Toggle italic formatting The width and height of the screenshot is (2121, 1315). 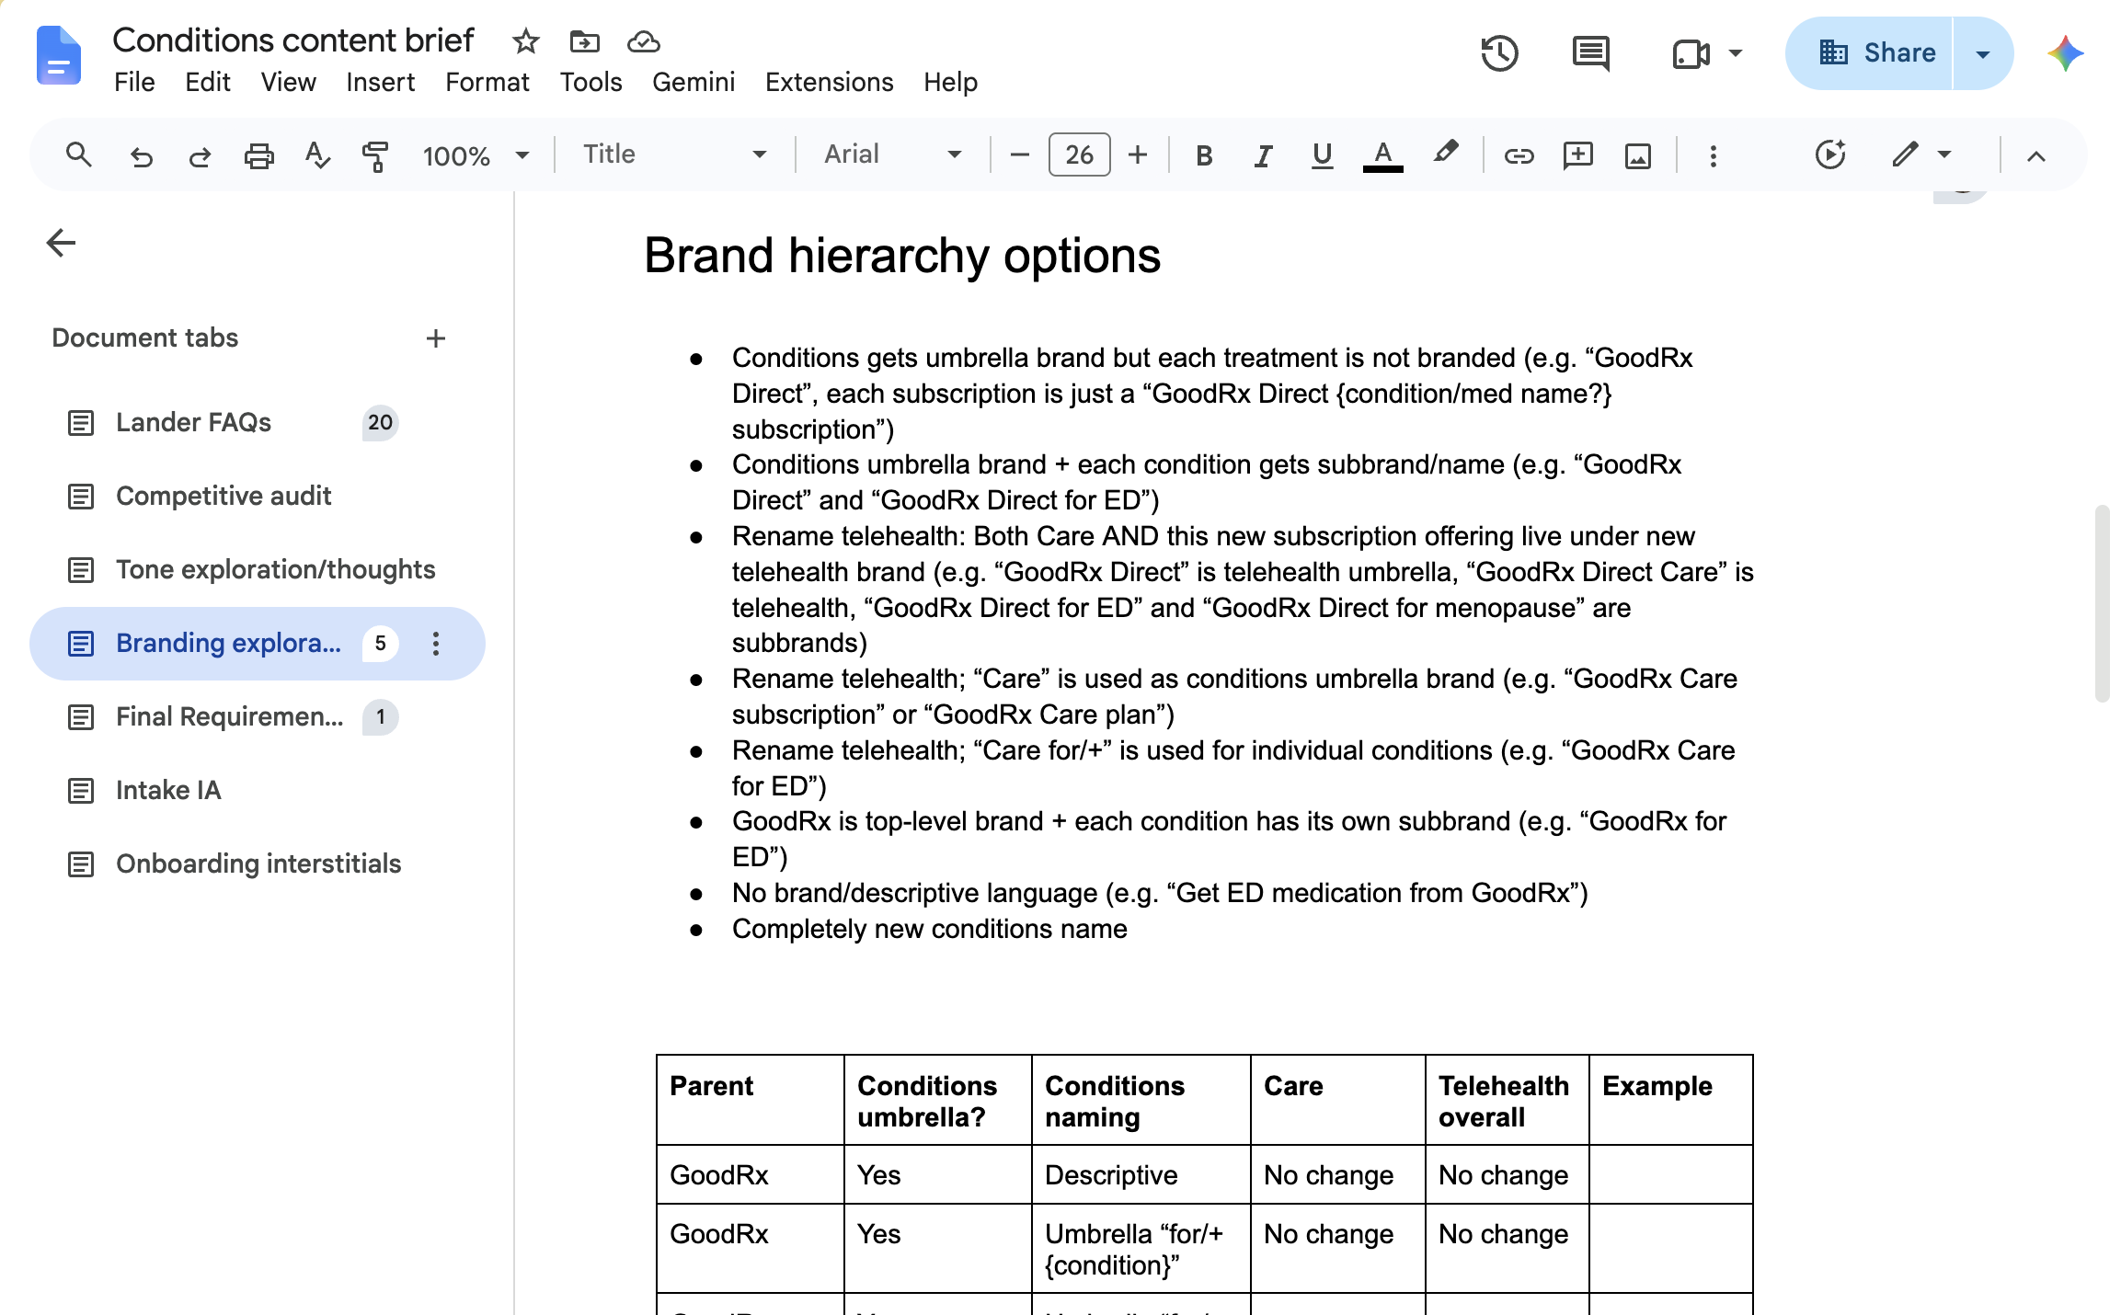point(1263,155)
